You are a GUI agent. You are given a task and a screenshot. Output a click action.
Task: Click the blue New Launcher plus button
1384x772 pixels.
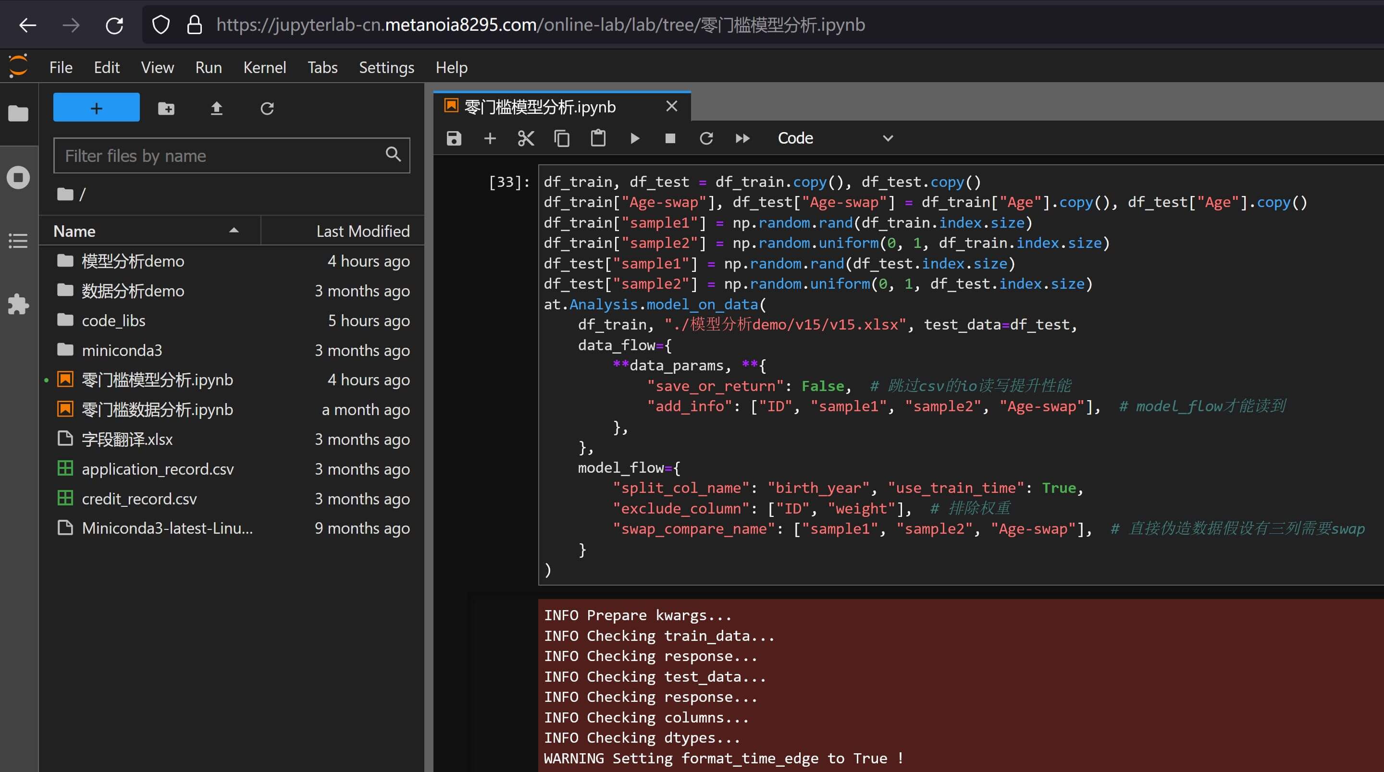[96, 108]
